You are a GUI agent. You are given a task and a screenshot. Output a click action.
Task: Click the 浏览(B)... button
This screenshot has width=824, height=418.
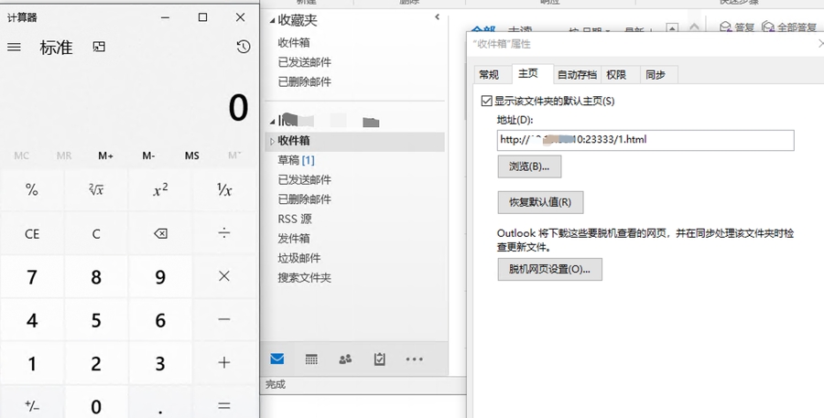click(x=529, y=166)
